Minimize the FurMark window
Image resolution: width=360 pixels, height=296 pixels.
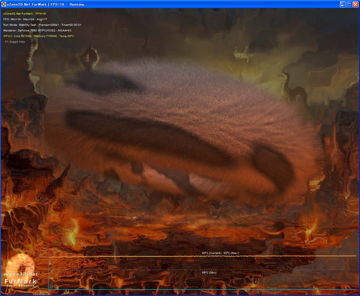[343, 4]
